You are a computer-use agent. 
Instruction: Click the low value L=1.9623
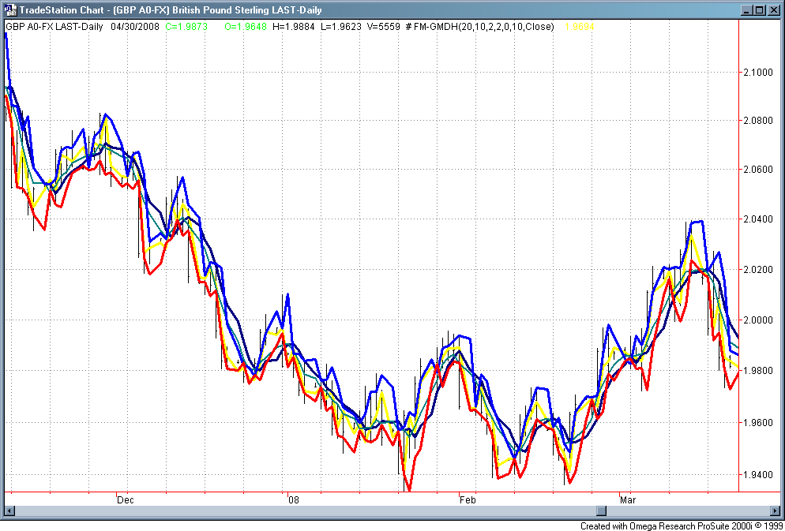(x=340, y=27)
